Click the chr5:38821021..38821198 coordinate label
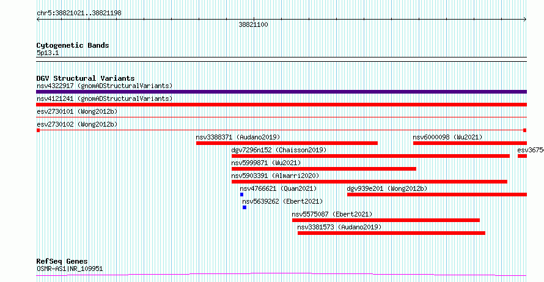Screen dimensions: 544x282 pyautogui.click(x=79, y=13)
